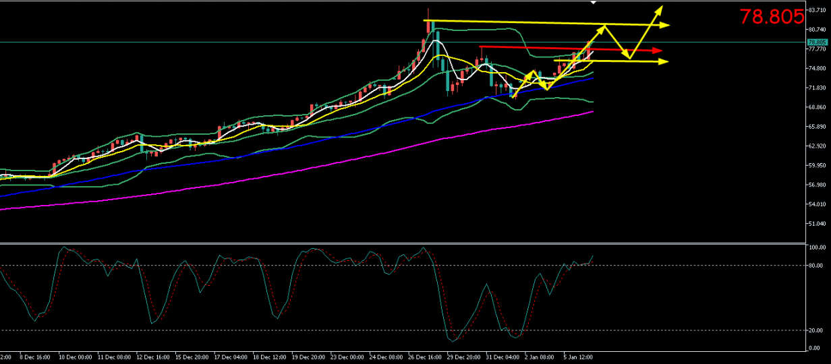Image resolution: width=831 pixels, height=364 pixels.
Task: Click the divider between chart and oscillator panel
Action: (405, 243)
